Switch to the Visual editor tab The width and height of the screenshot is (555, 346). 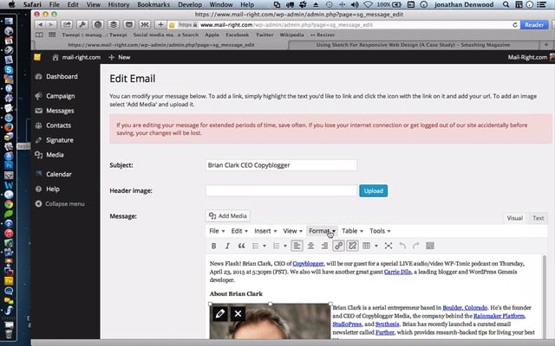click(514, 218)
